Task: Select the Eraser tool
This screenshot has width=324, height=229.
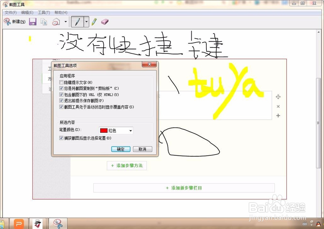Action: point(104,22)
